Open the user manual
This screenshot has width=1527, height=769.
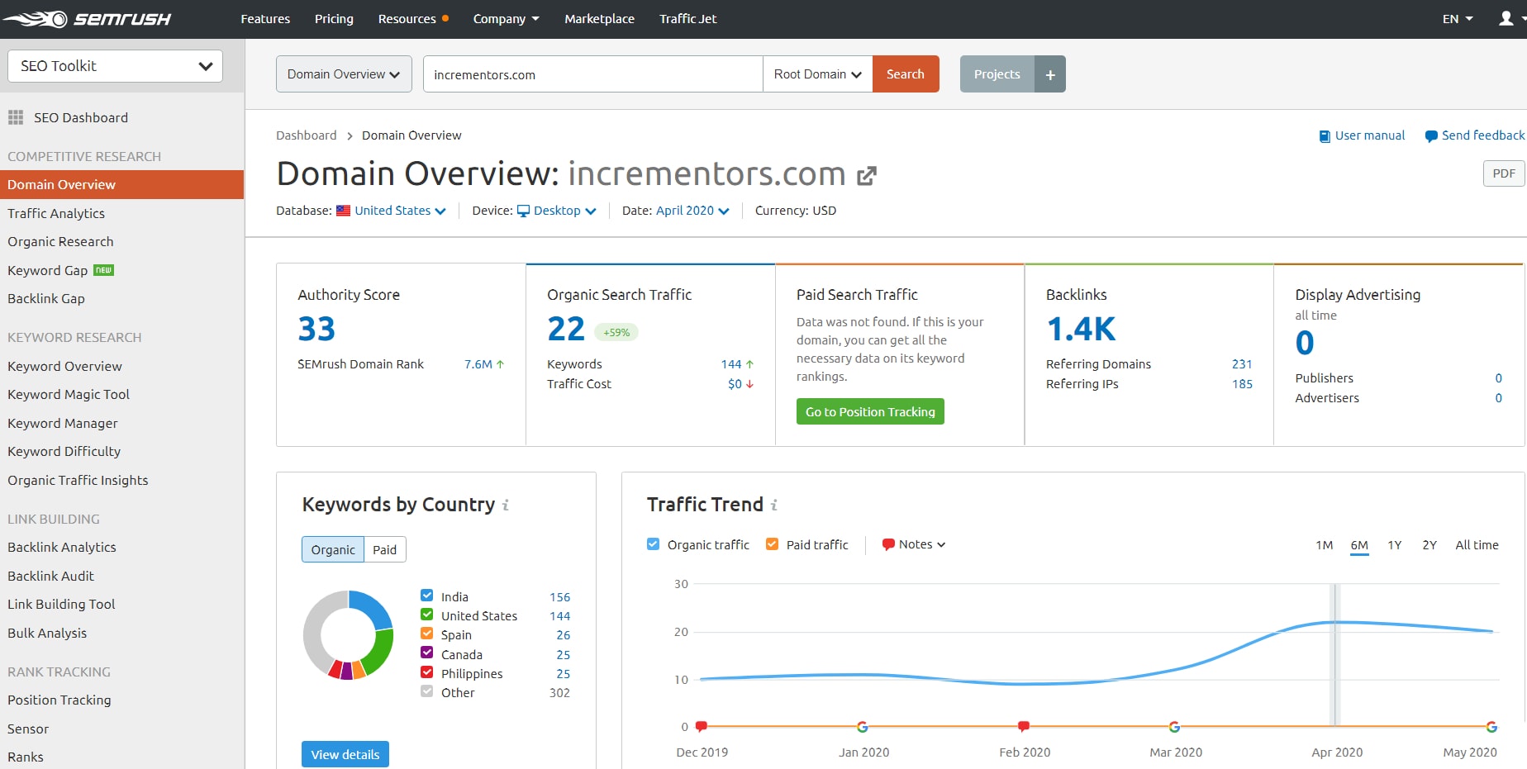click(x=1369, y=135)
